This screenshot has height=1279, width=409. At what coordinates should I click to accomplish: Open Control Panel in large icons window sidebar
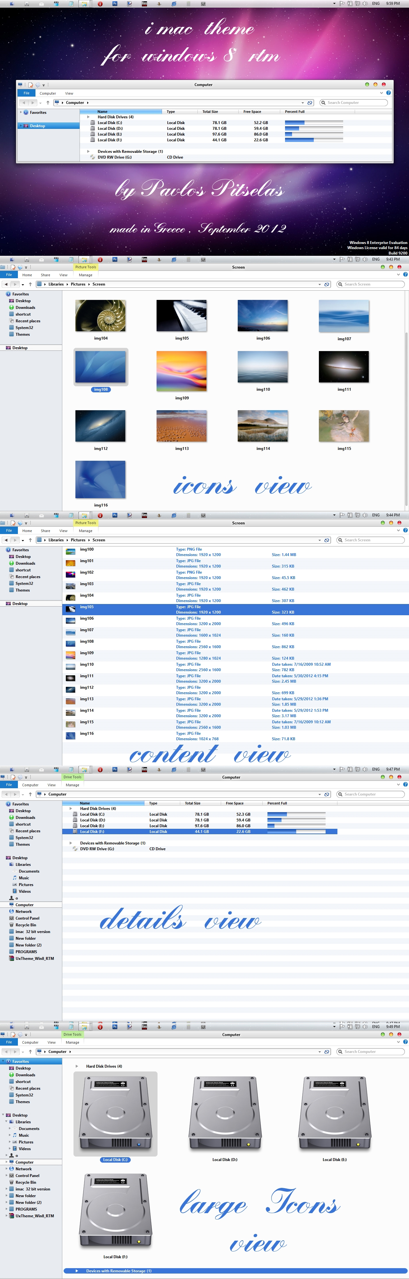[x=27, y=1176]
